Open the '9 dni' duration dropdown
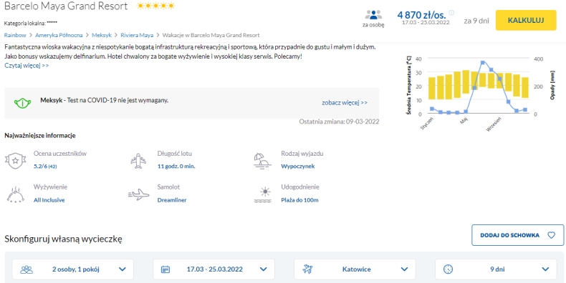The height and width of the screenshot is (283, 566). (x=496, y=269)
